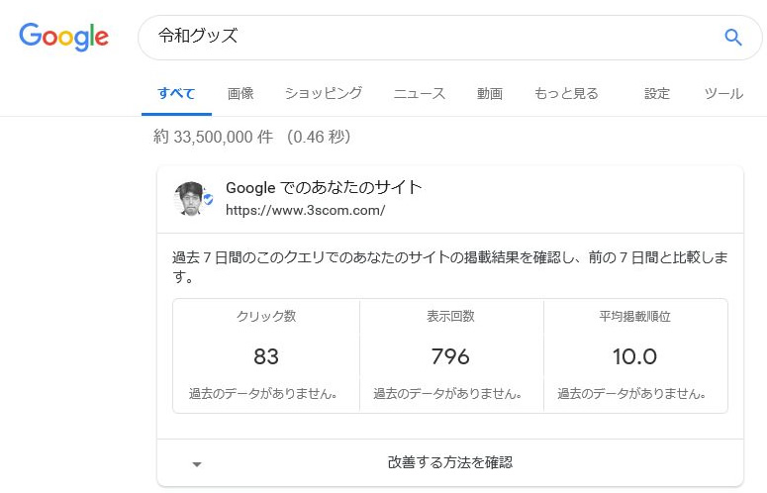Click the Google でのあなたのサイト heading
This screenshot has height=493, width=767.
(324, 187)
